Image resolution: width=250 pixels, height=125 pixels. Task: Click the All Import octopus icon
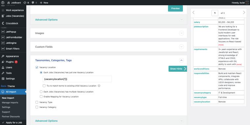[3, 92]
